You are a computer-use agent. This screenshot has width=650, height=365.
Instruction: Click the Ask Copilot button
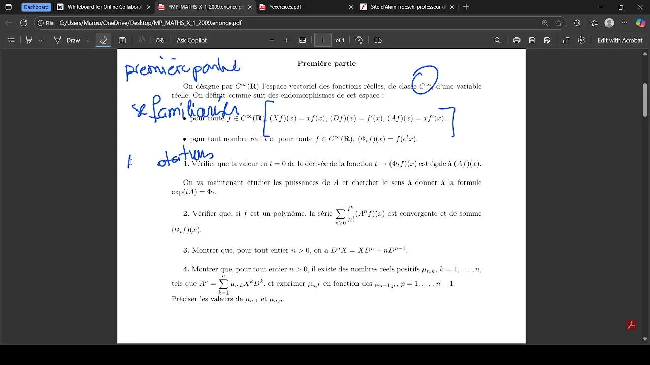[x=191, y=40]
